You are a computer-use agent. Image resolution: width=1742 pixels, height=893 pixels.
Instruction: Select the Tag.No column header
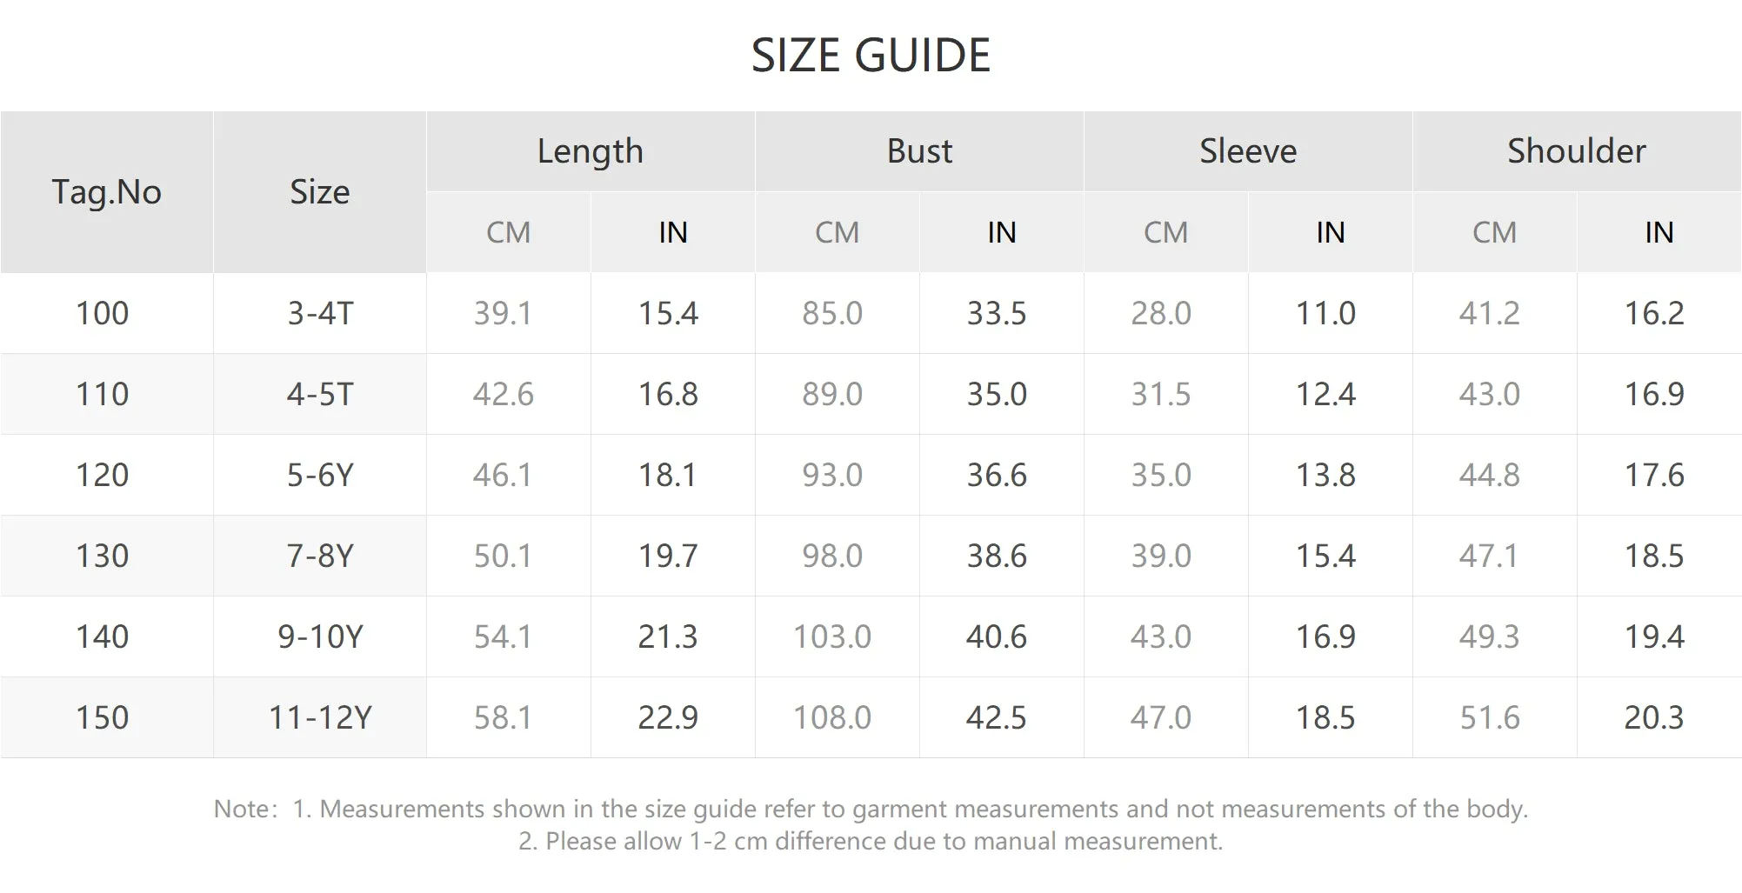[x=106, y=192]
